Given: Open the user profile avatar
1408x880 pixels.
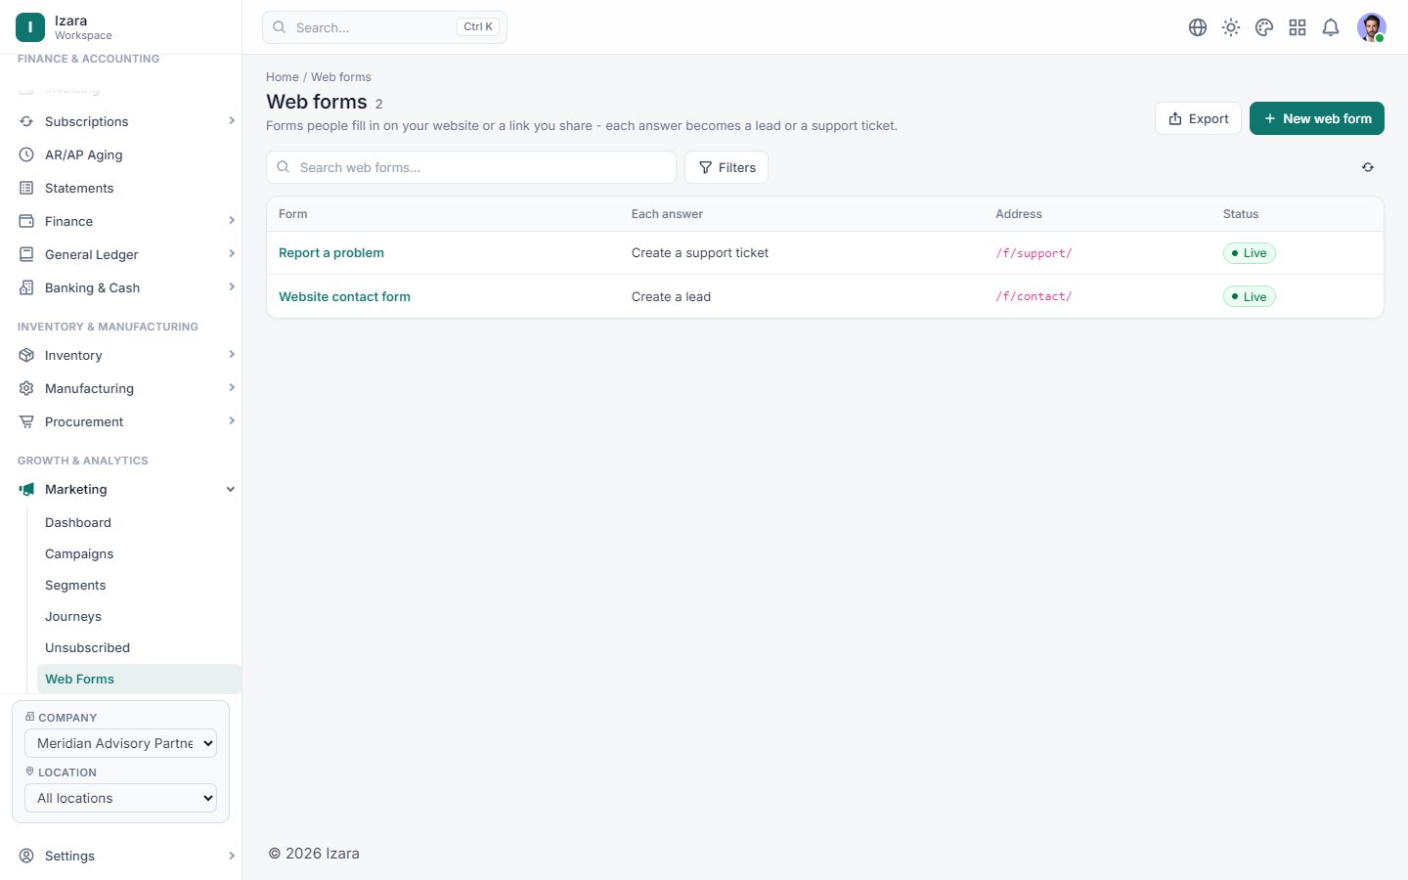Looking at the screenshot, I should pos(1372,27).
